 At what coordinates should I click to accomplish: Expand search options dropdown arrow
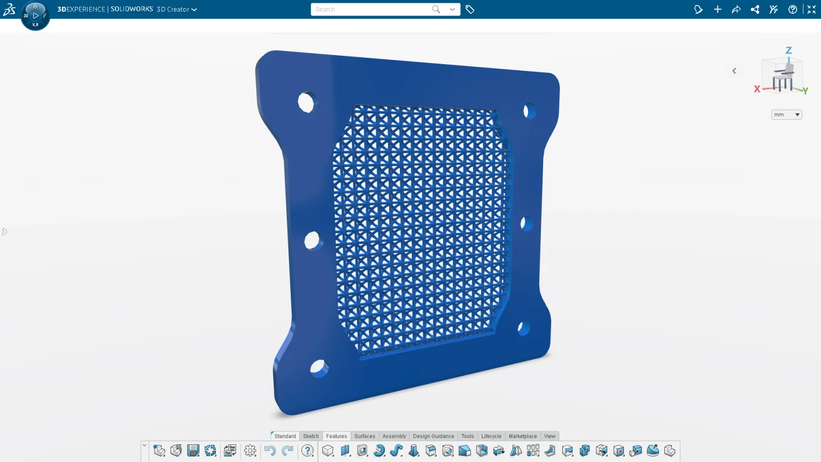(452, 9)
